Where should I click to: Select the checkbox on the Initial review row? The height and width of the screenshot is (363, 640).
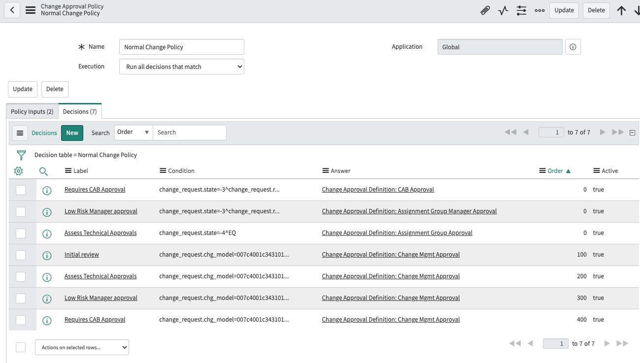tap(21, 254)
